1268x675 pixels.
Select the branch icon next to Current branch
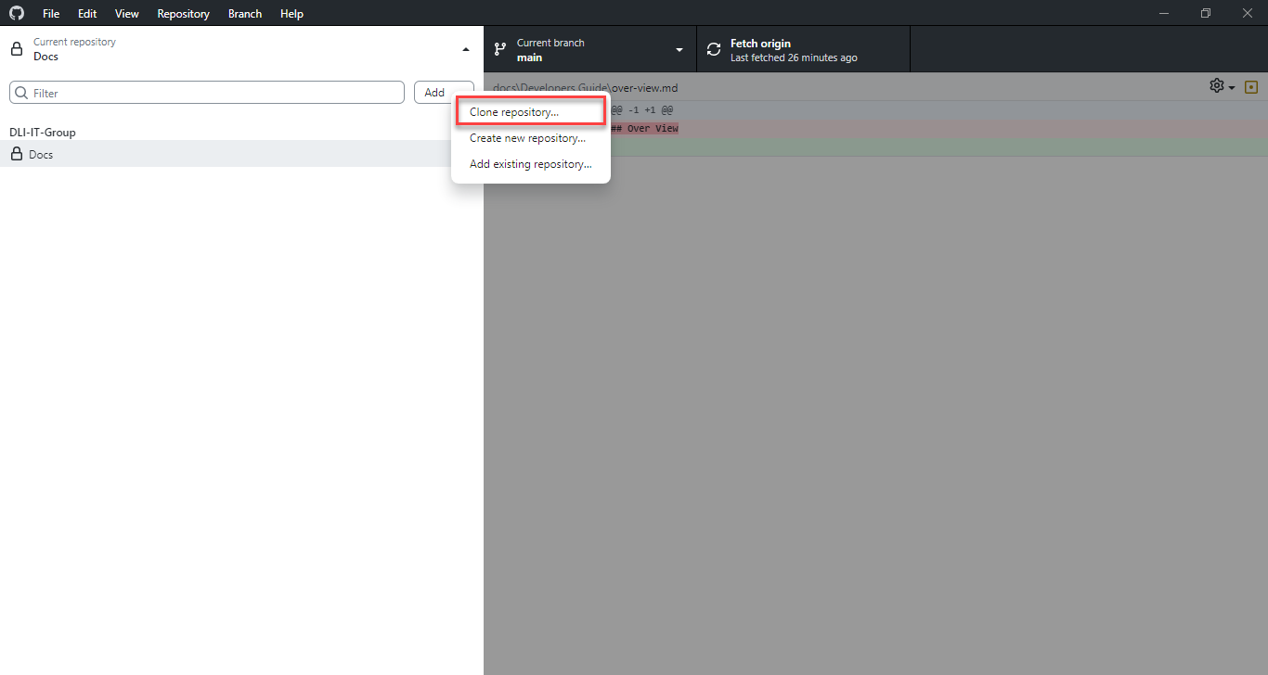[x=500, y=48]
